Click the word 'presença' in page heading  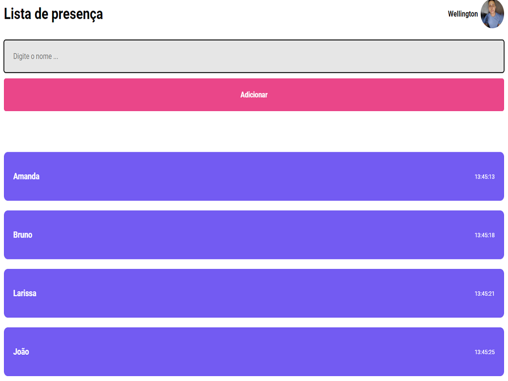pos(77,15)
